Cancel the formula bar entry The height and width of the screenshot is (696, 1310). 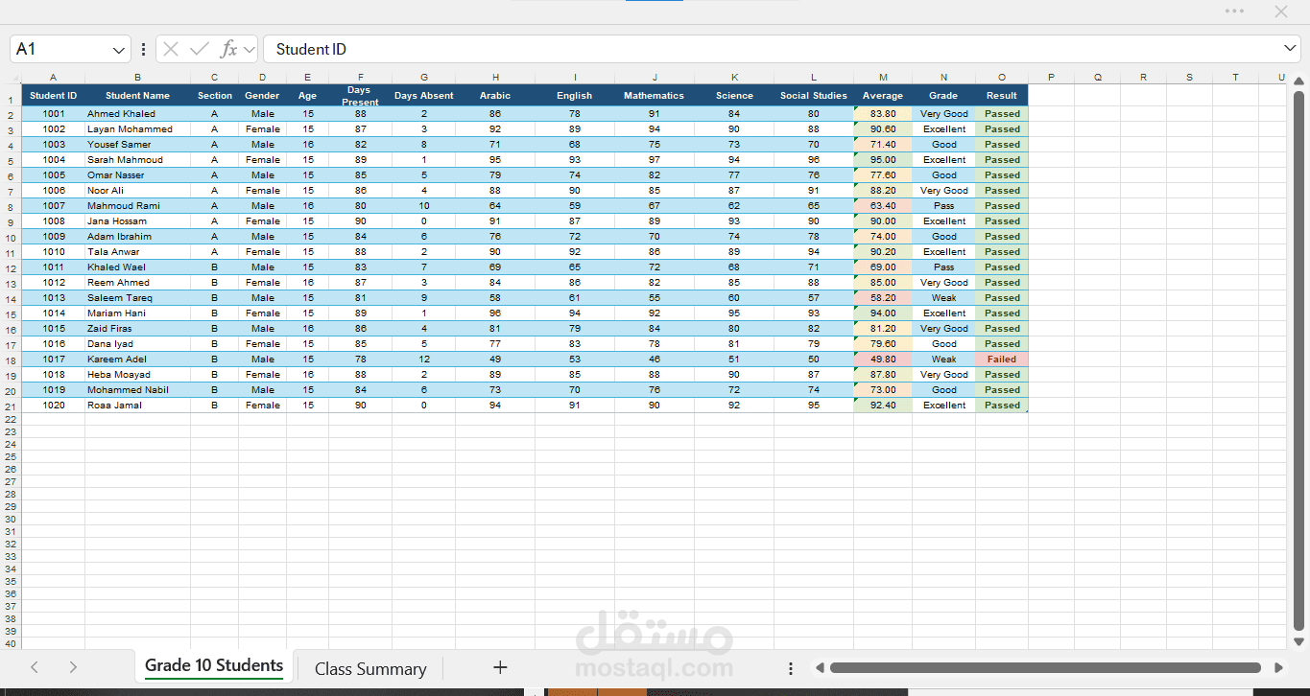[x=171, y=49]
